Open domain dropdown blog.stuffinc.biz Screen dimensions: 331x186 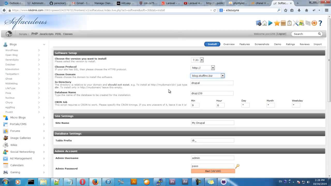coord(208,76)
